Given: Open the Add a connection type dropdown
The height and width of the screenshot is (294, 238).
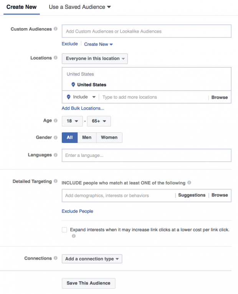Looking at the screenshot, I should (x=92, y=259).
